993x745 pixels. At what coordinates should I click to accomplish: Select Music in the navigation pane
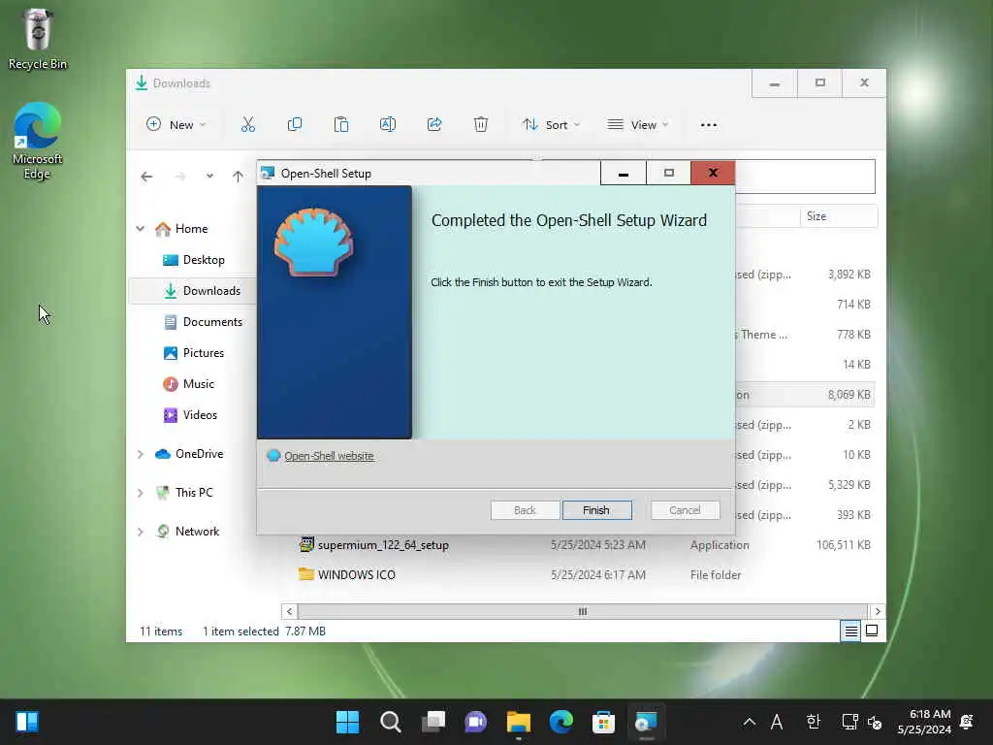pos(198,384)
